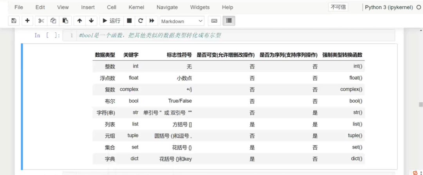Screen dimensions: 423x175
Task: Click the list() conversion function cell
Action: [x=357, y=124]
